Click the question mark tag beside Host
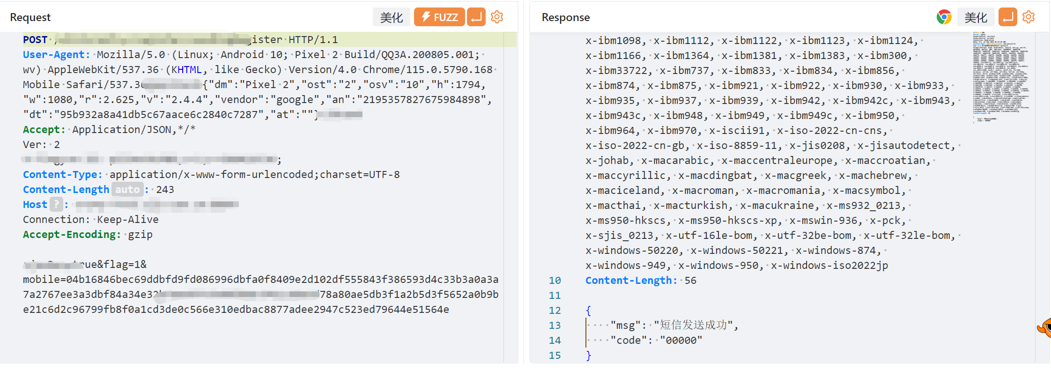This screenshot has width=1051, height=371. (x=56, y=205)
